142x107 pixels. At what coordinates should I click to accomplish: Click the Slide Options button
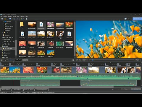point(17,90)
